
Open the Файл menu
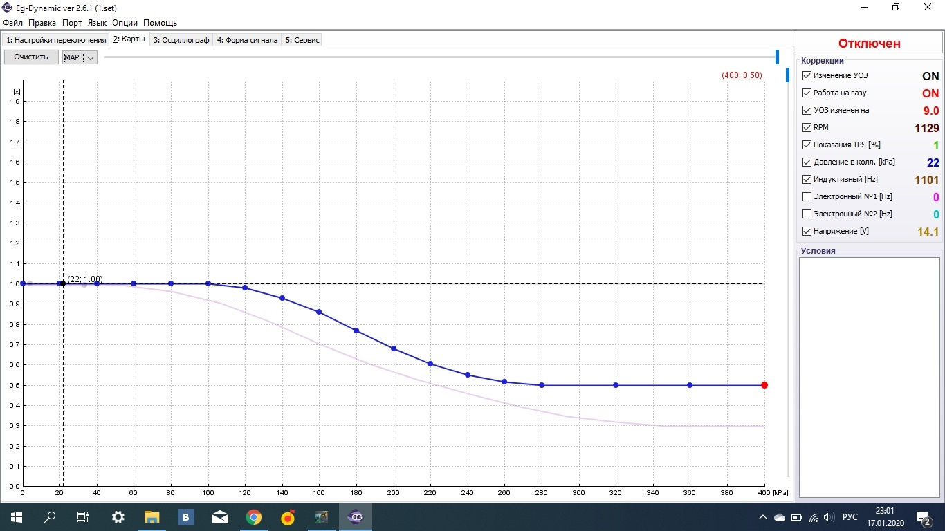point(13,23)
